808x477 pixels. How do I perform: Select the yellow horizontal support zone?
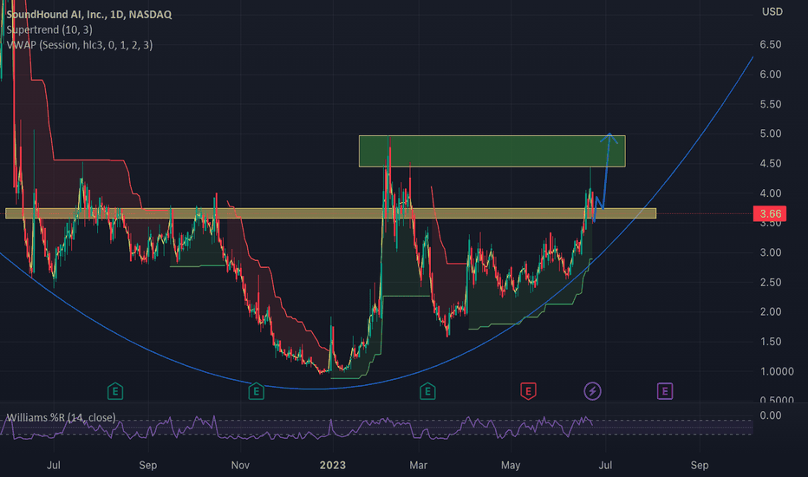(x=330, y=213)
